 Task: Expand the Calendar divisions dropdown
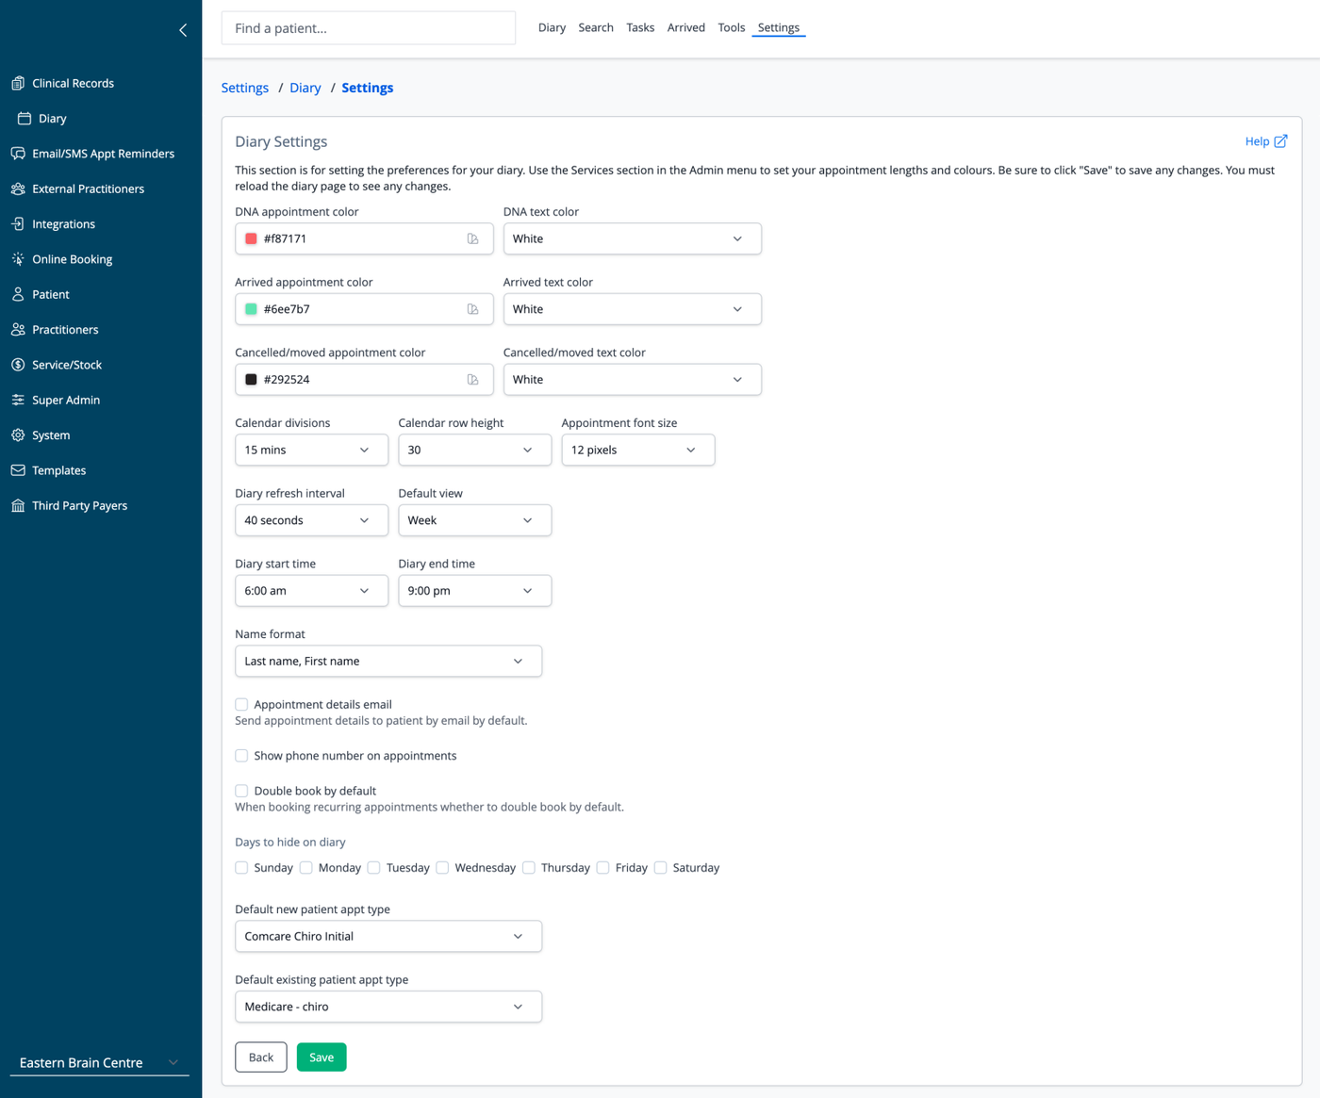(x=311, y=450)
